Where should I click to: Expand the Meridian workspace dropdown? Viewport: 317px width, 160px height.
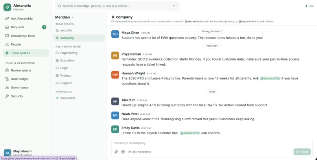64,17
